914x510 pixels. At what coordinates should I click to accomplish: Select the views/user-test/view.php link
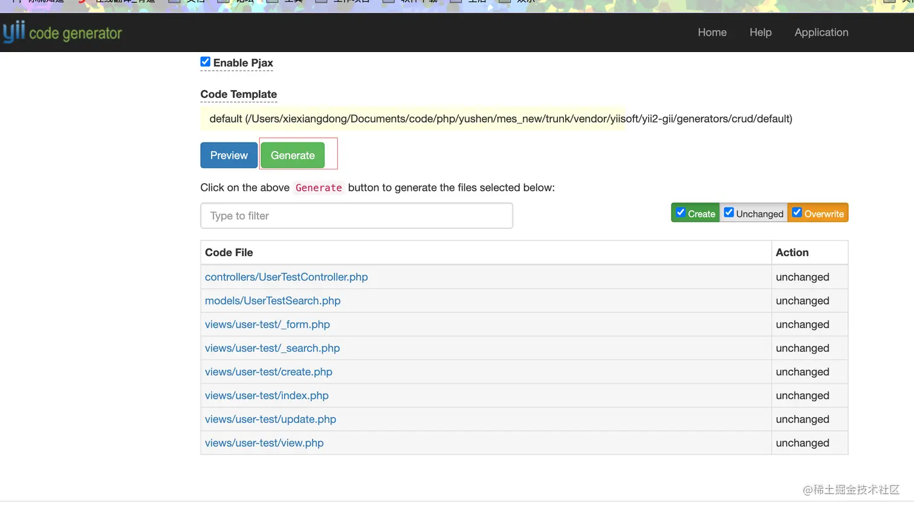click(264, 443)
